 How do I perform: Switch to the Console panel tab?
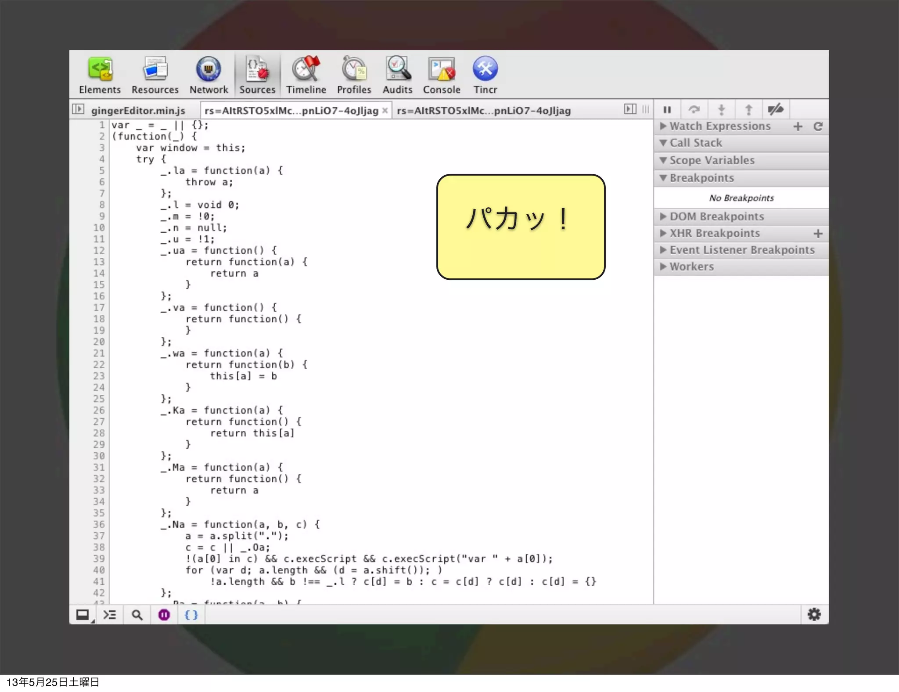(x=441, y=75)
